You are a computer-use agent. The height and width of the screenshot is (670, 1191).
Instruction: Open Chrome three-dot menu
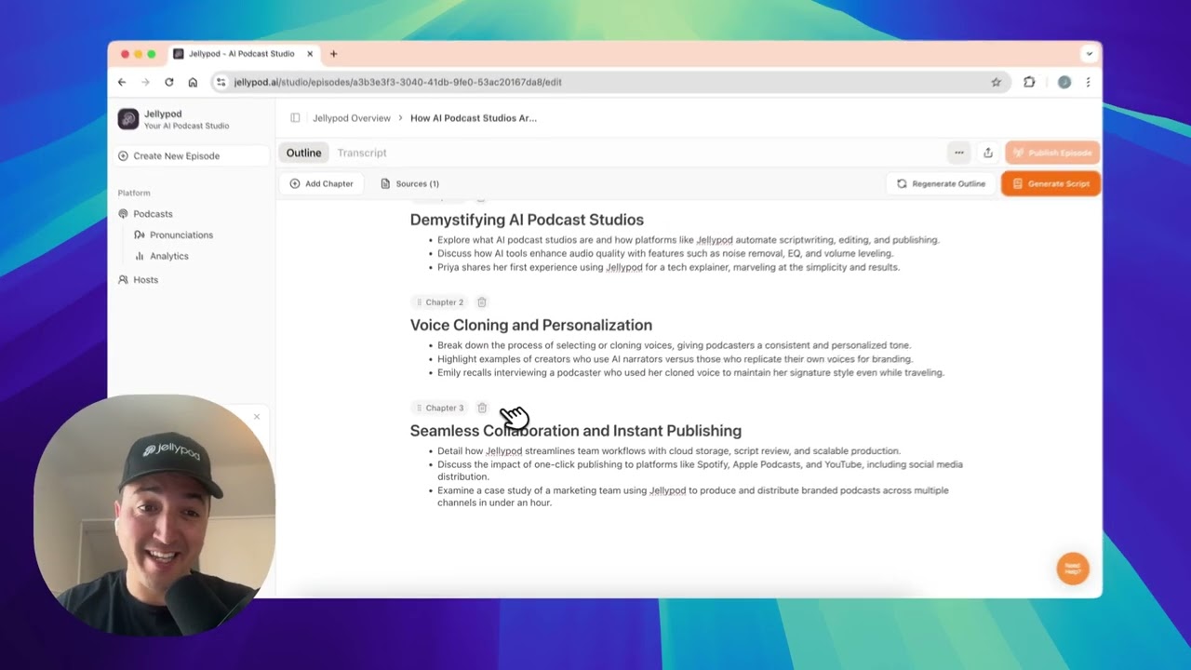point(1088,82)
